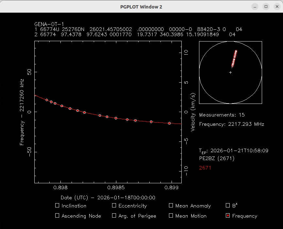Click the PE2BZ (2671) observer label

point(217,158)
